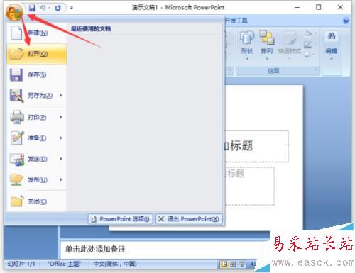
Task: Click the Close folder icon
Action: pos(17,201)
